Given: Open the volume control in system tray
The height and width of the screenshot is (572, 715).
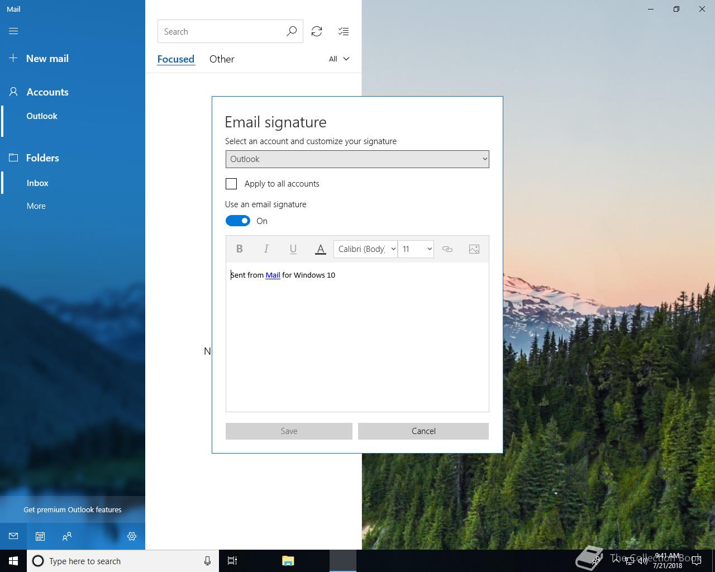Looking at the screenshot, I should tap(642, 561).
